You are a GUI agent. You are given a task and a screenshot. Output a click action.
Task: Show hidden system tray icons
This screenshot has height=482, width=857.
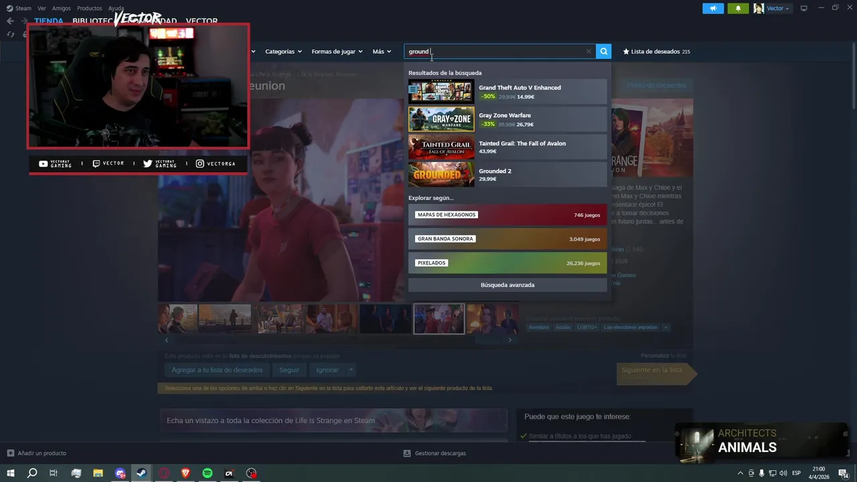pos(740,473)
